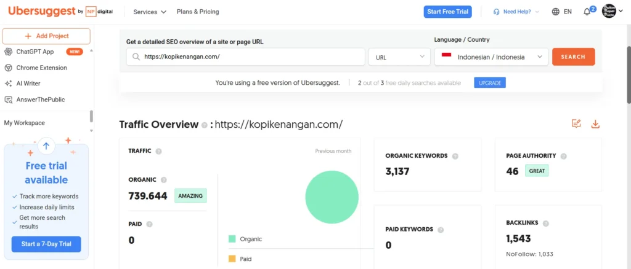Screen dimensions: 631x269
Task: Click the sidebar scroll up arrow
Action: (x=91, y=50)
